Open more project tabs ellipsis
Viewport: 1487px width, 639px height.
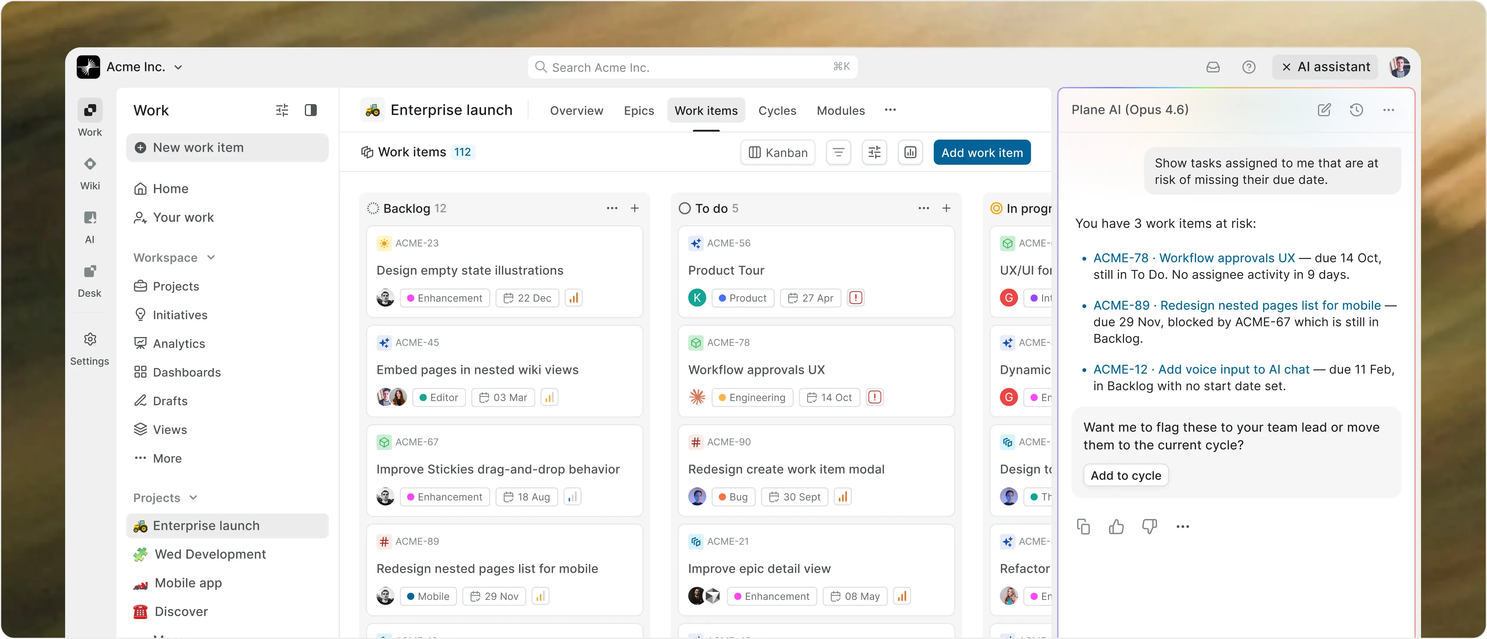click(x=890, y=109)
